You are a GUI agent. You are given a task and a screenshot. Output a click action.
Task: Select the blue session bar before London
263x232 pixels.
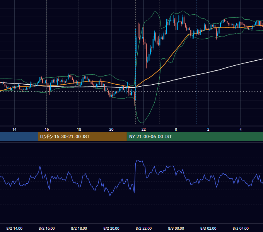(19, 136)
